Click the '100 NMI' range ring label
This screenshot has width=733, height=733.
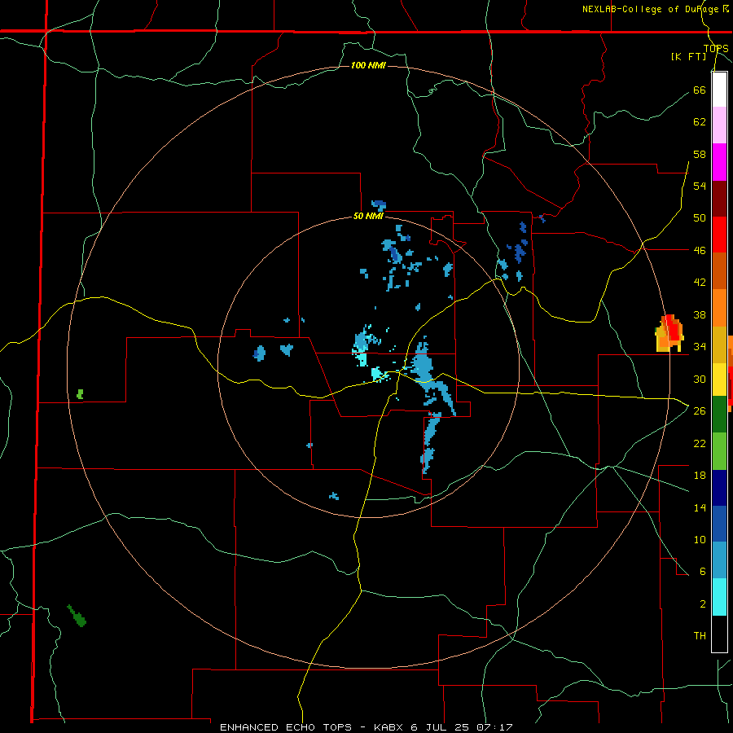(368, 65)
